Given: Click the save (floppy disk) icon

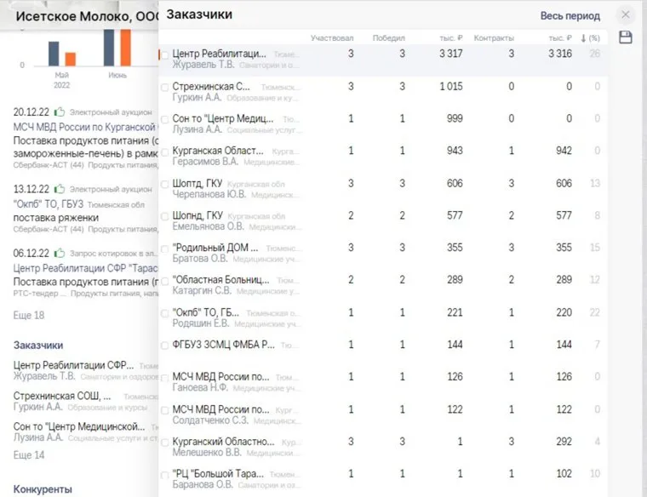Looking at the screenshot, I should pyautogui.click(x=626, y=37).
